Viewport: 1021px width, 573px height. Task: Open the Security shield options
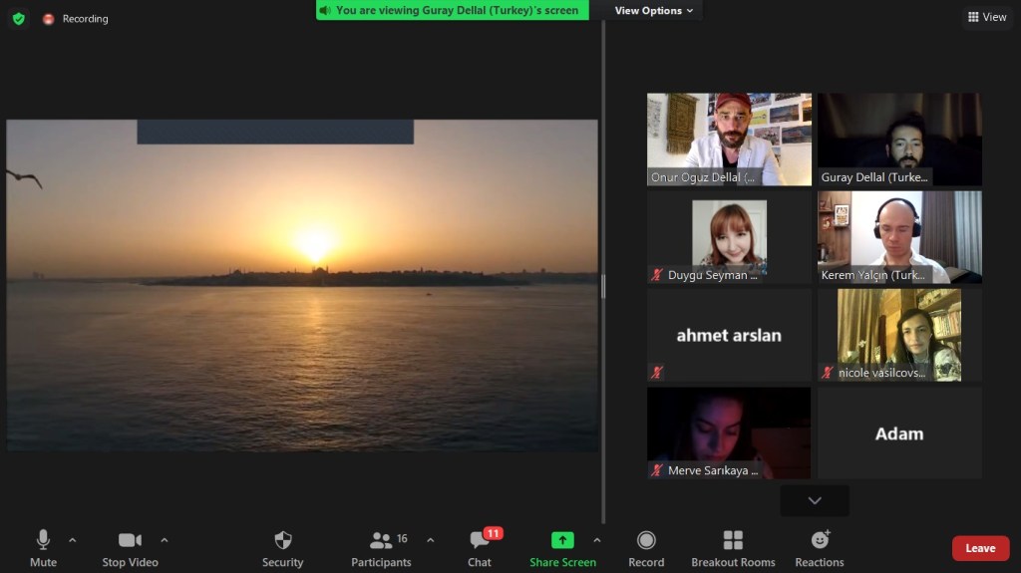click(x=282, y=547)
